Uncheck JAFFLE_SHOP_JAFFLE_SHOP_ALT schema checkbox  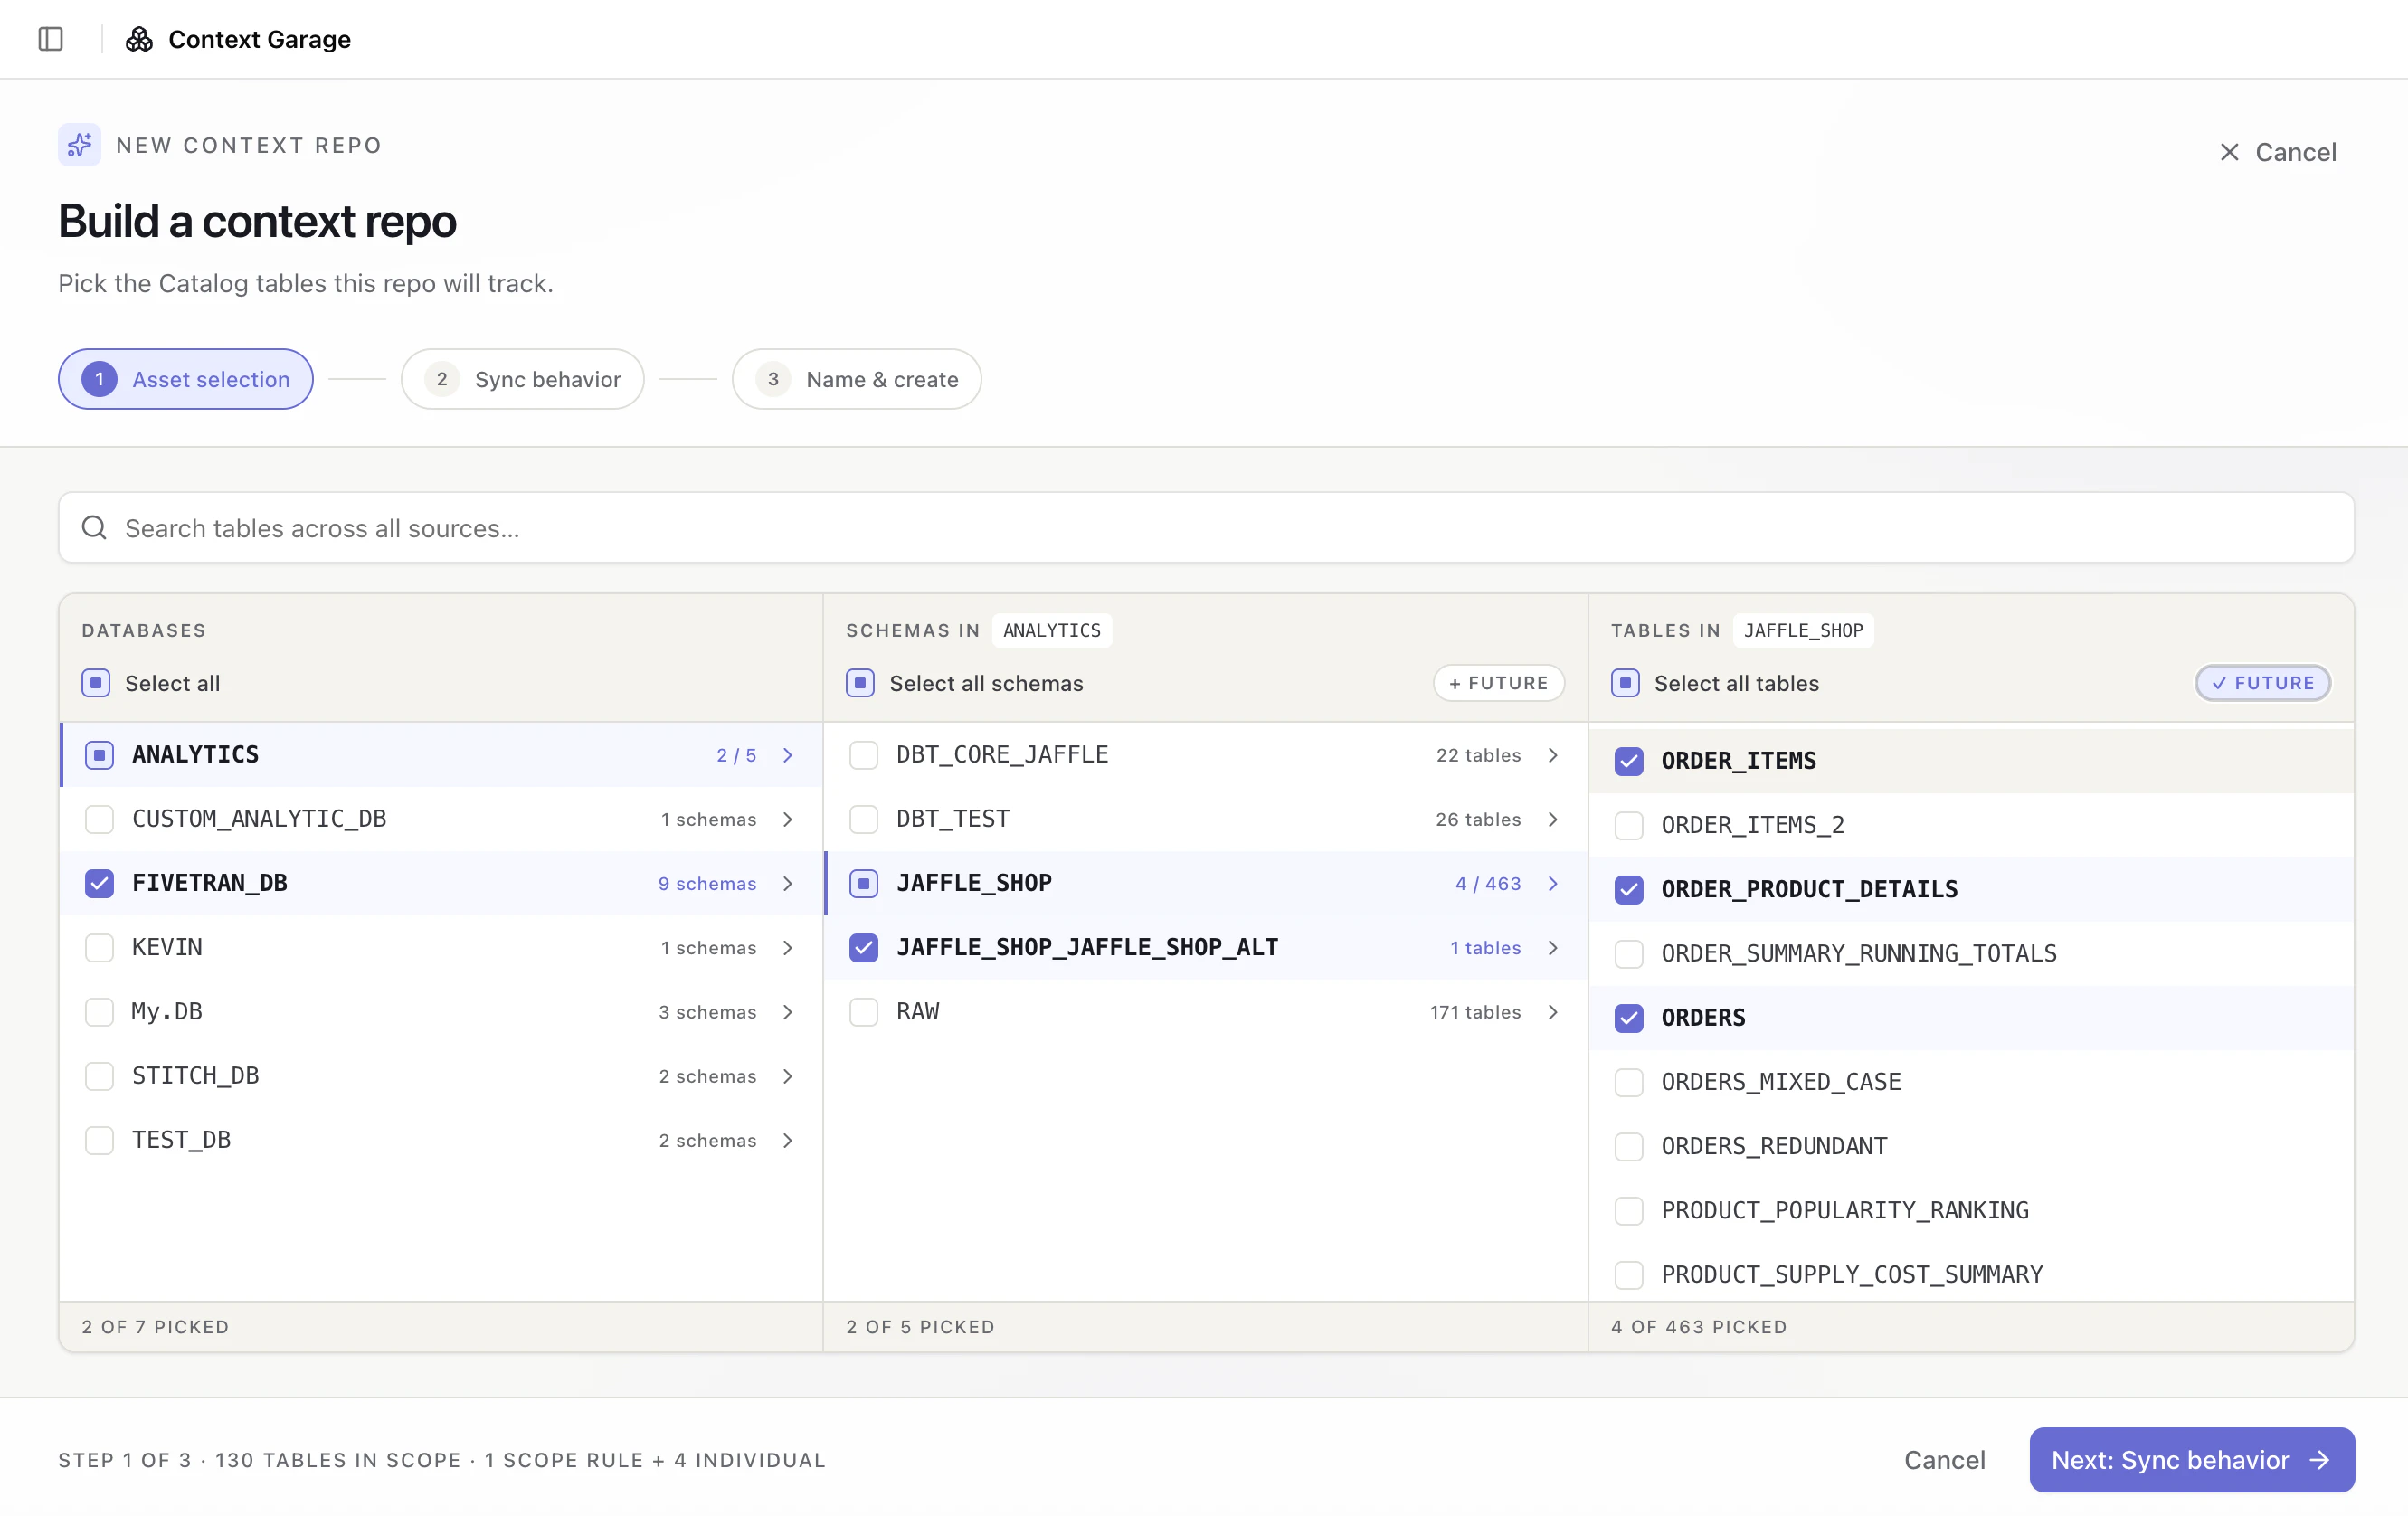coord(864,947)
